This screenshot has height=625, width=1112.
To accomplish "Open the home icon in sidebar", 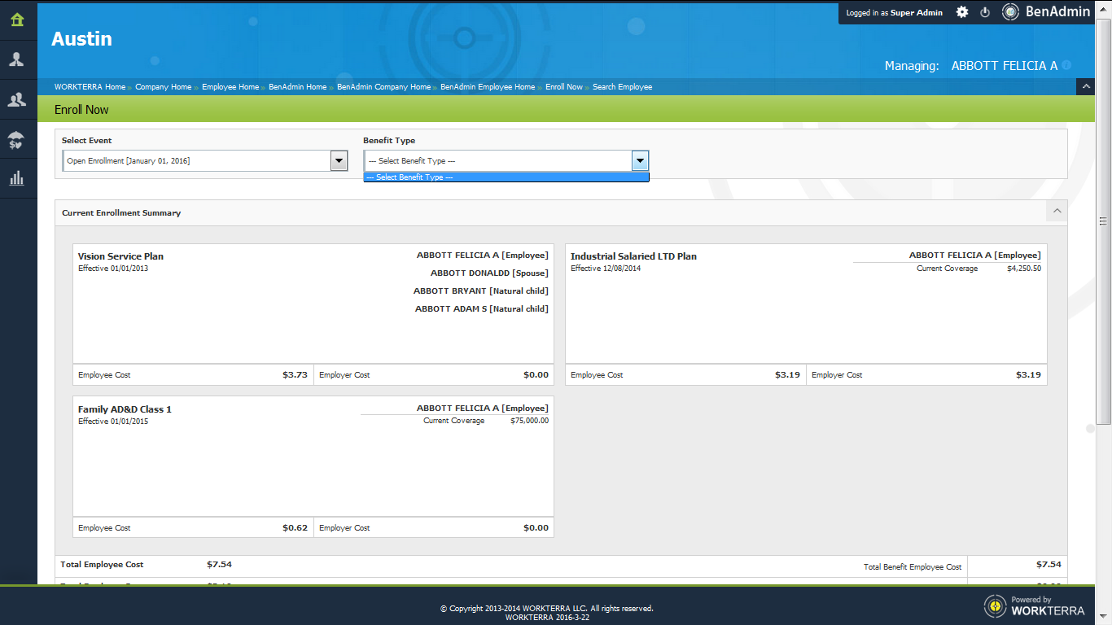I will pos(18,20).
